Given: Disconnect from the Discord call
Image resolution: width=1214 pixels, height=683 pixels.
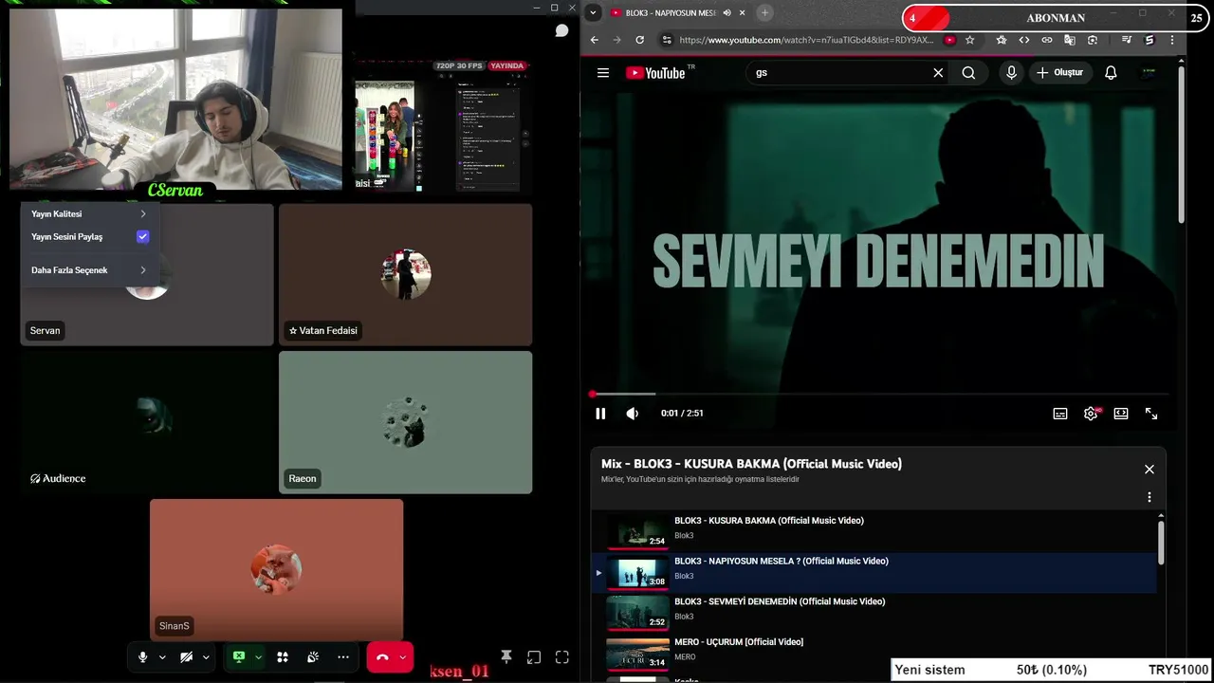Looking at the screenshot, I should point(382,656).
